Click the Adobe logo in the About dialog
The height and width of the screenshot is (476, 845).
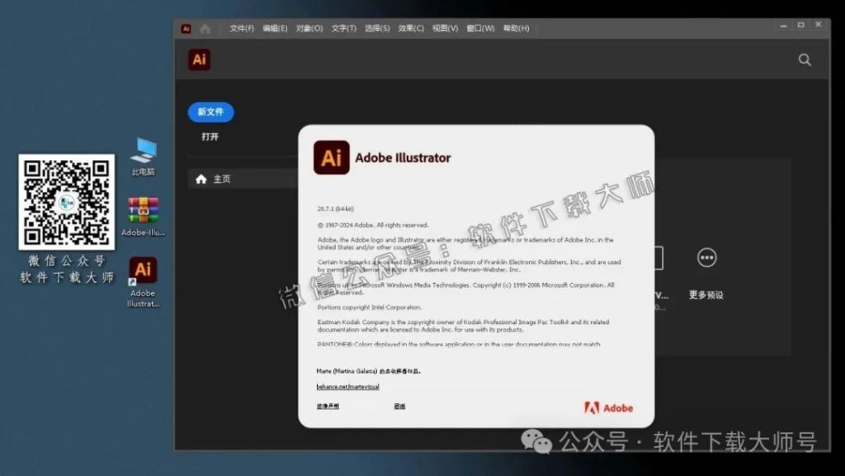click(609, 407)
